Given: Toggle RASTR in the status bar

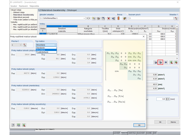Looking at the screenshot, I should tap(124, 133).
